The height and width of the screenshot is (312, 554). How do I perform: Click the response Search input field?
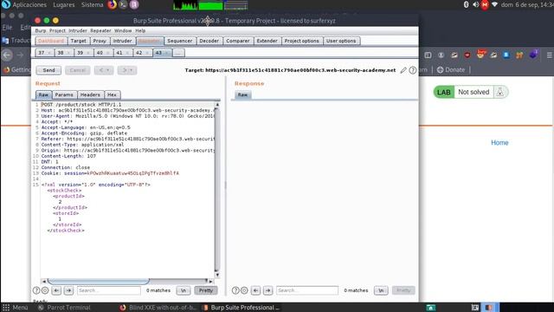307,290
